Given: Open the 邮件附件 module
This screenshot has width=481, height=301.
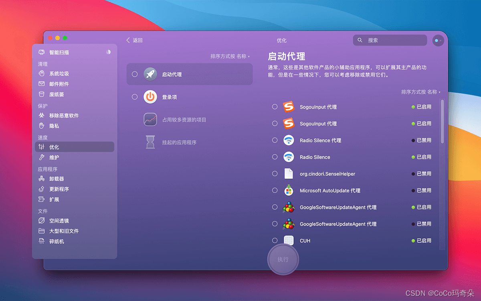Looking at the screenshot, I should 74,84.
